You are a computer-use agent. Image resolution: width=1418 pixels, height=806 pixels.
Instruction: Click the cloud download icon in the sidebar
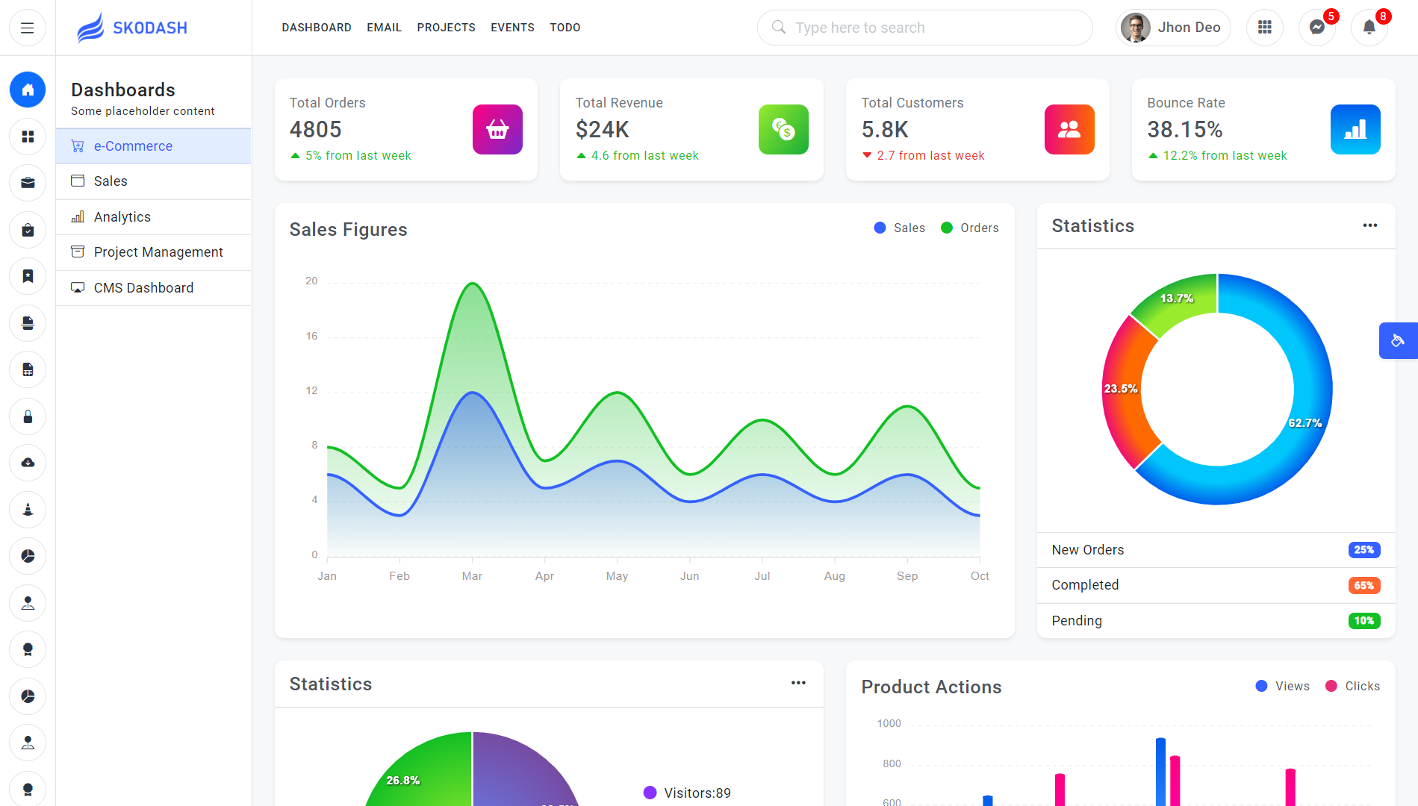tap(28, 463)
